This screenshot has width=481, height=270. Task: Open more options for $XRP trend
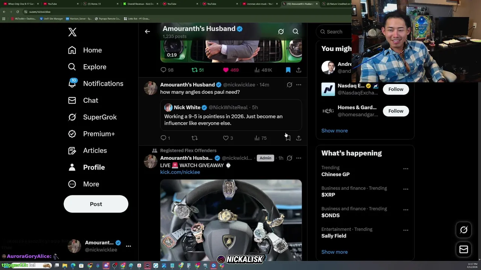coord(406,189)
